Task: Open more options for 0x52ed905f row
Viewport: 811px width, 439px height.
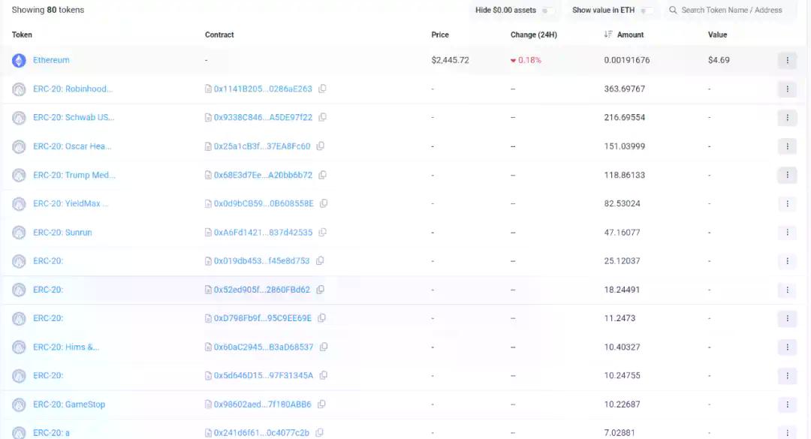Action: [787, 290]
